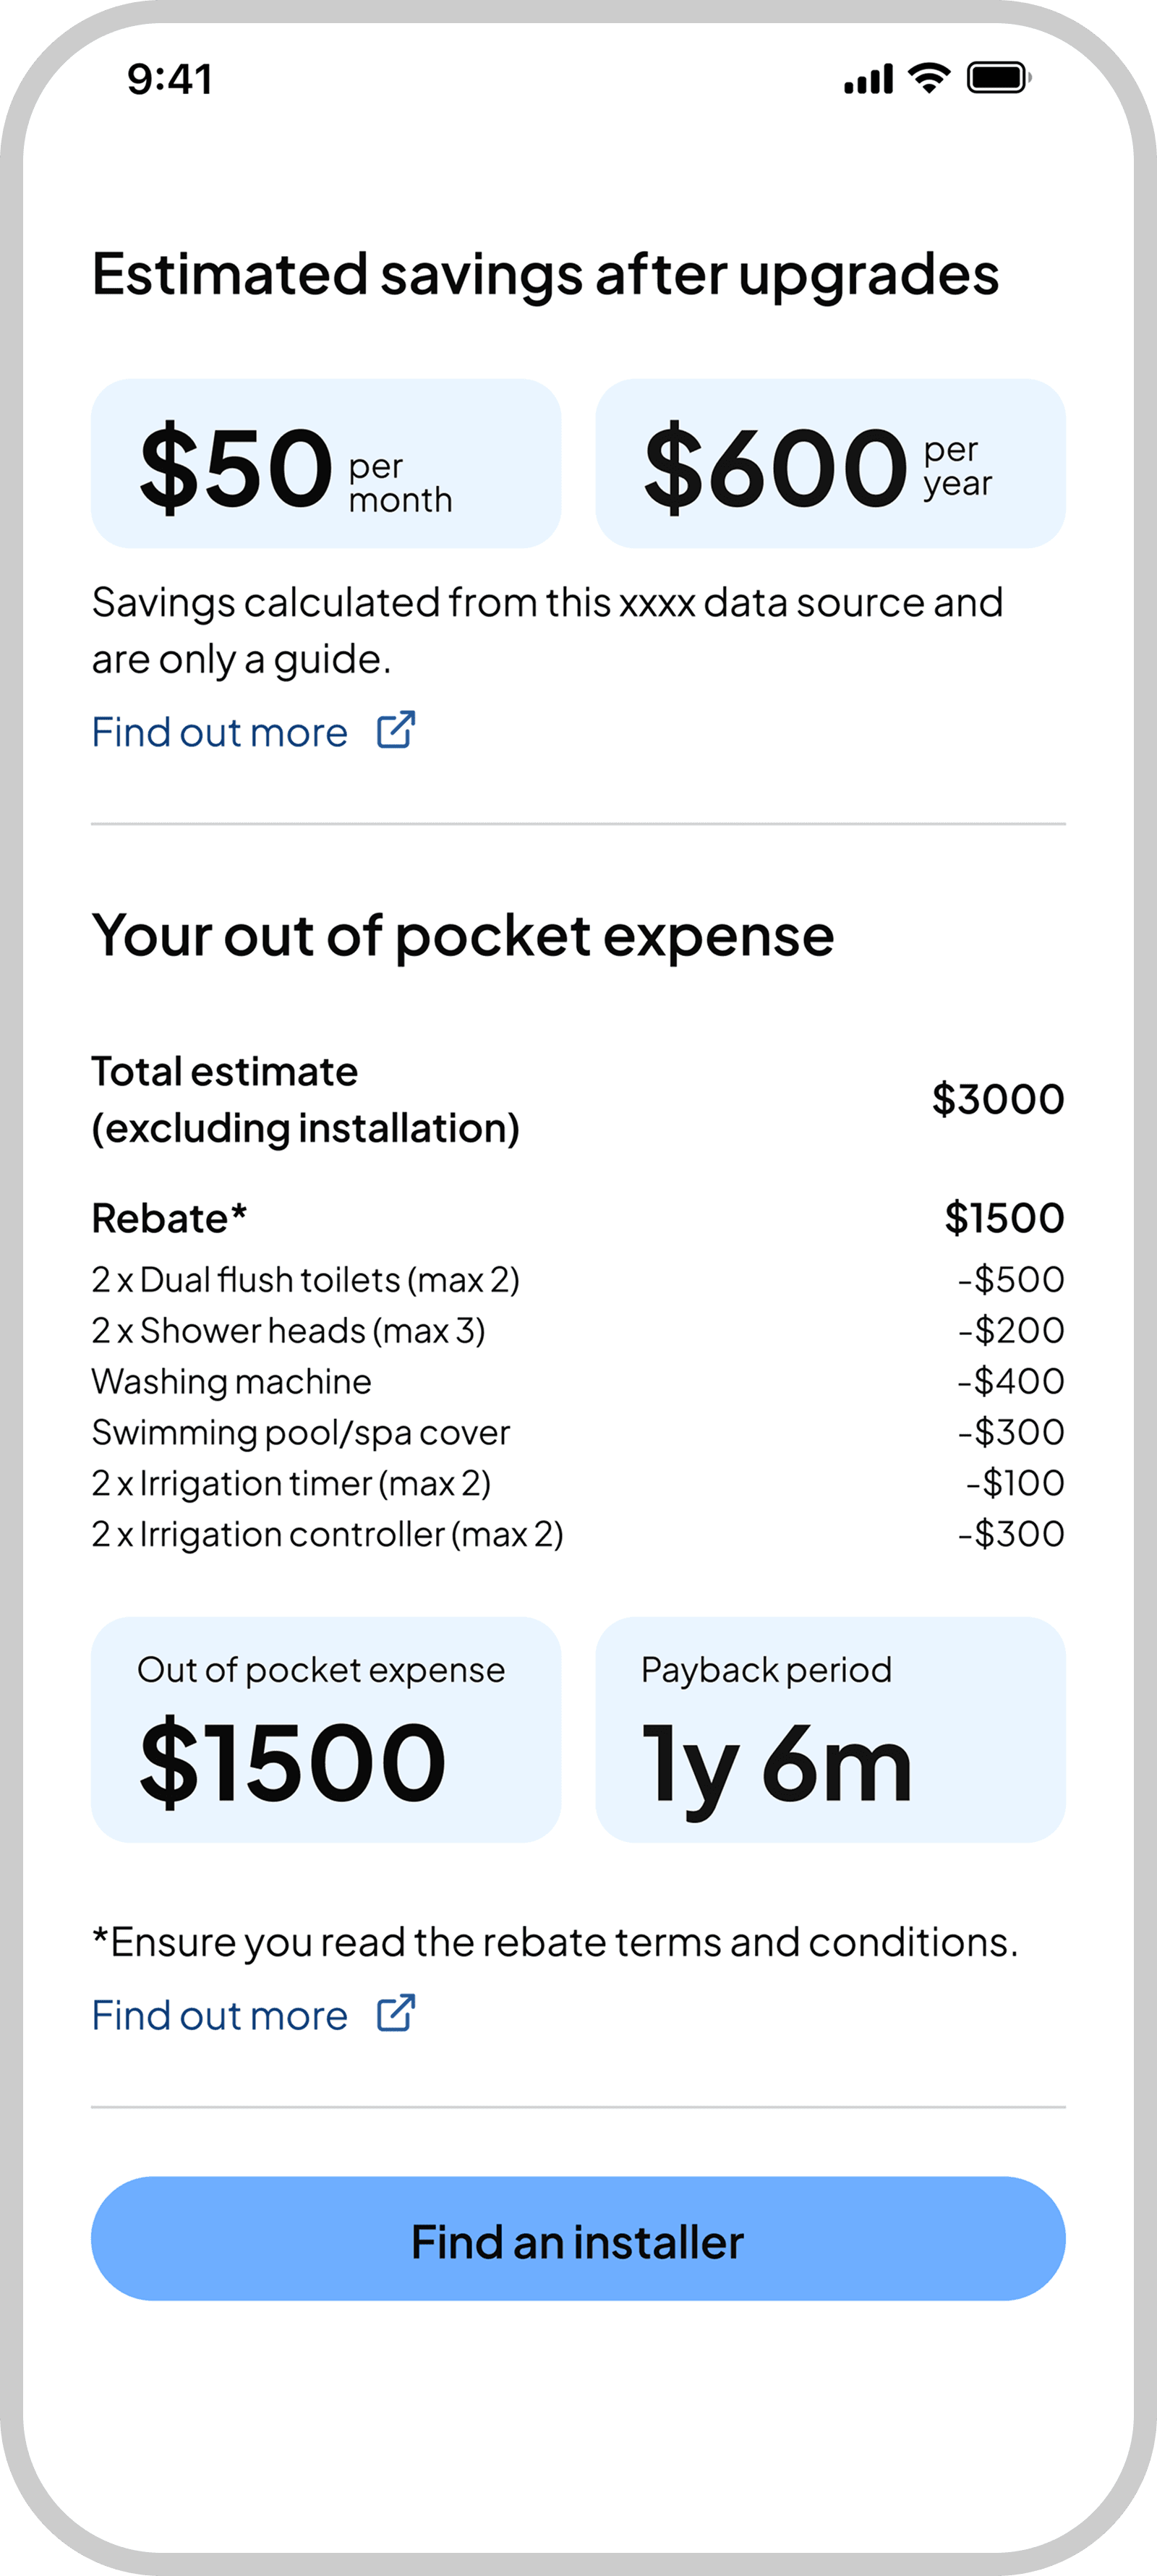Tap the $600 per year savings card
Screen dimensions: 1157x2576
pos(830,464)
